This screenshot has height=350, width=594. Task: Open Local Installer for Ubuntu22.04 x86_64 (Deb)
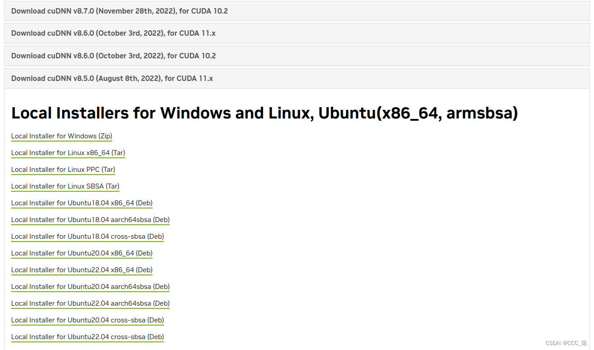tap(81, 270)
